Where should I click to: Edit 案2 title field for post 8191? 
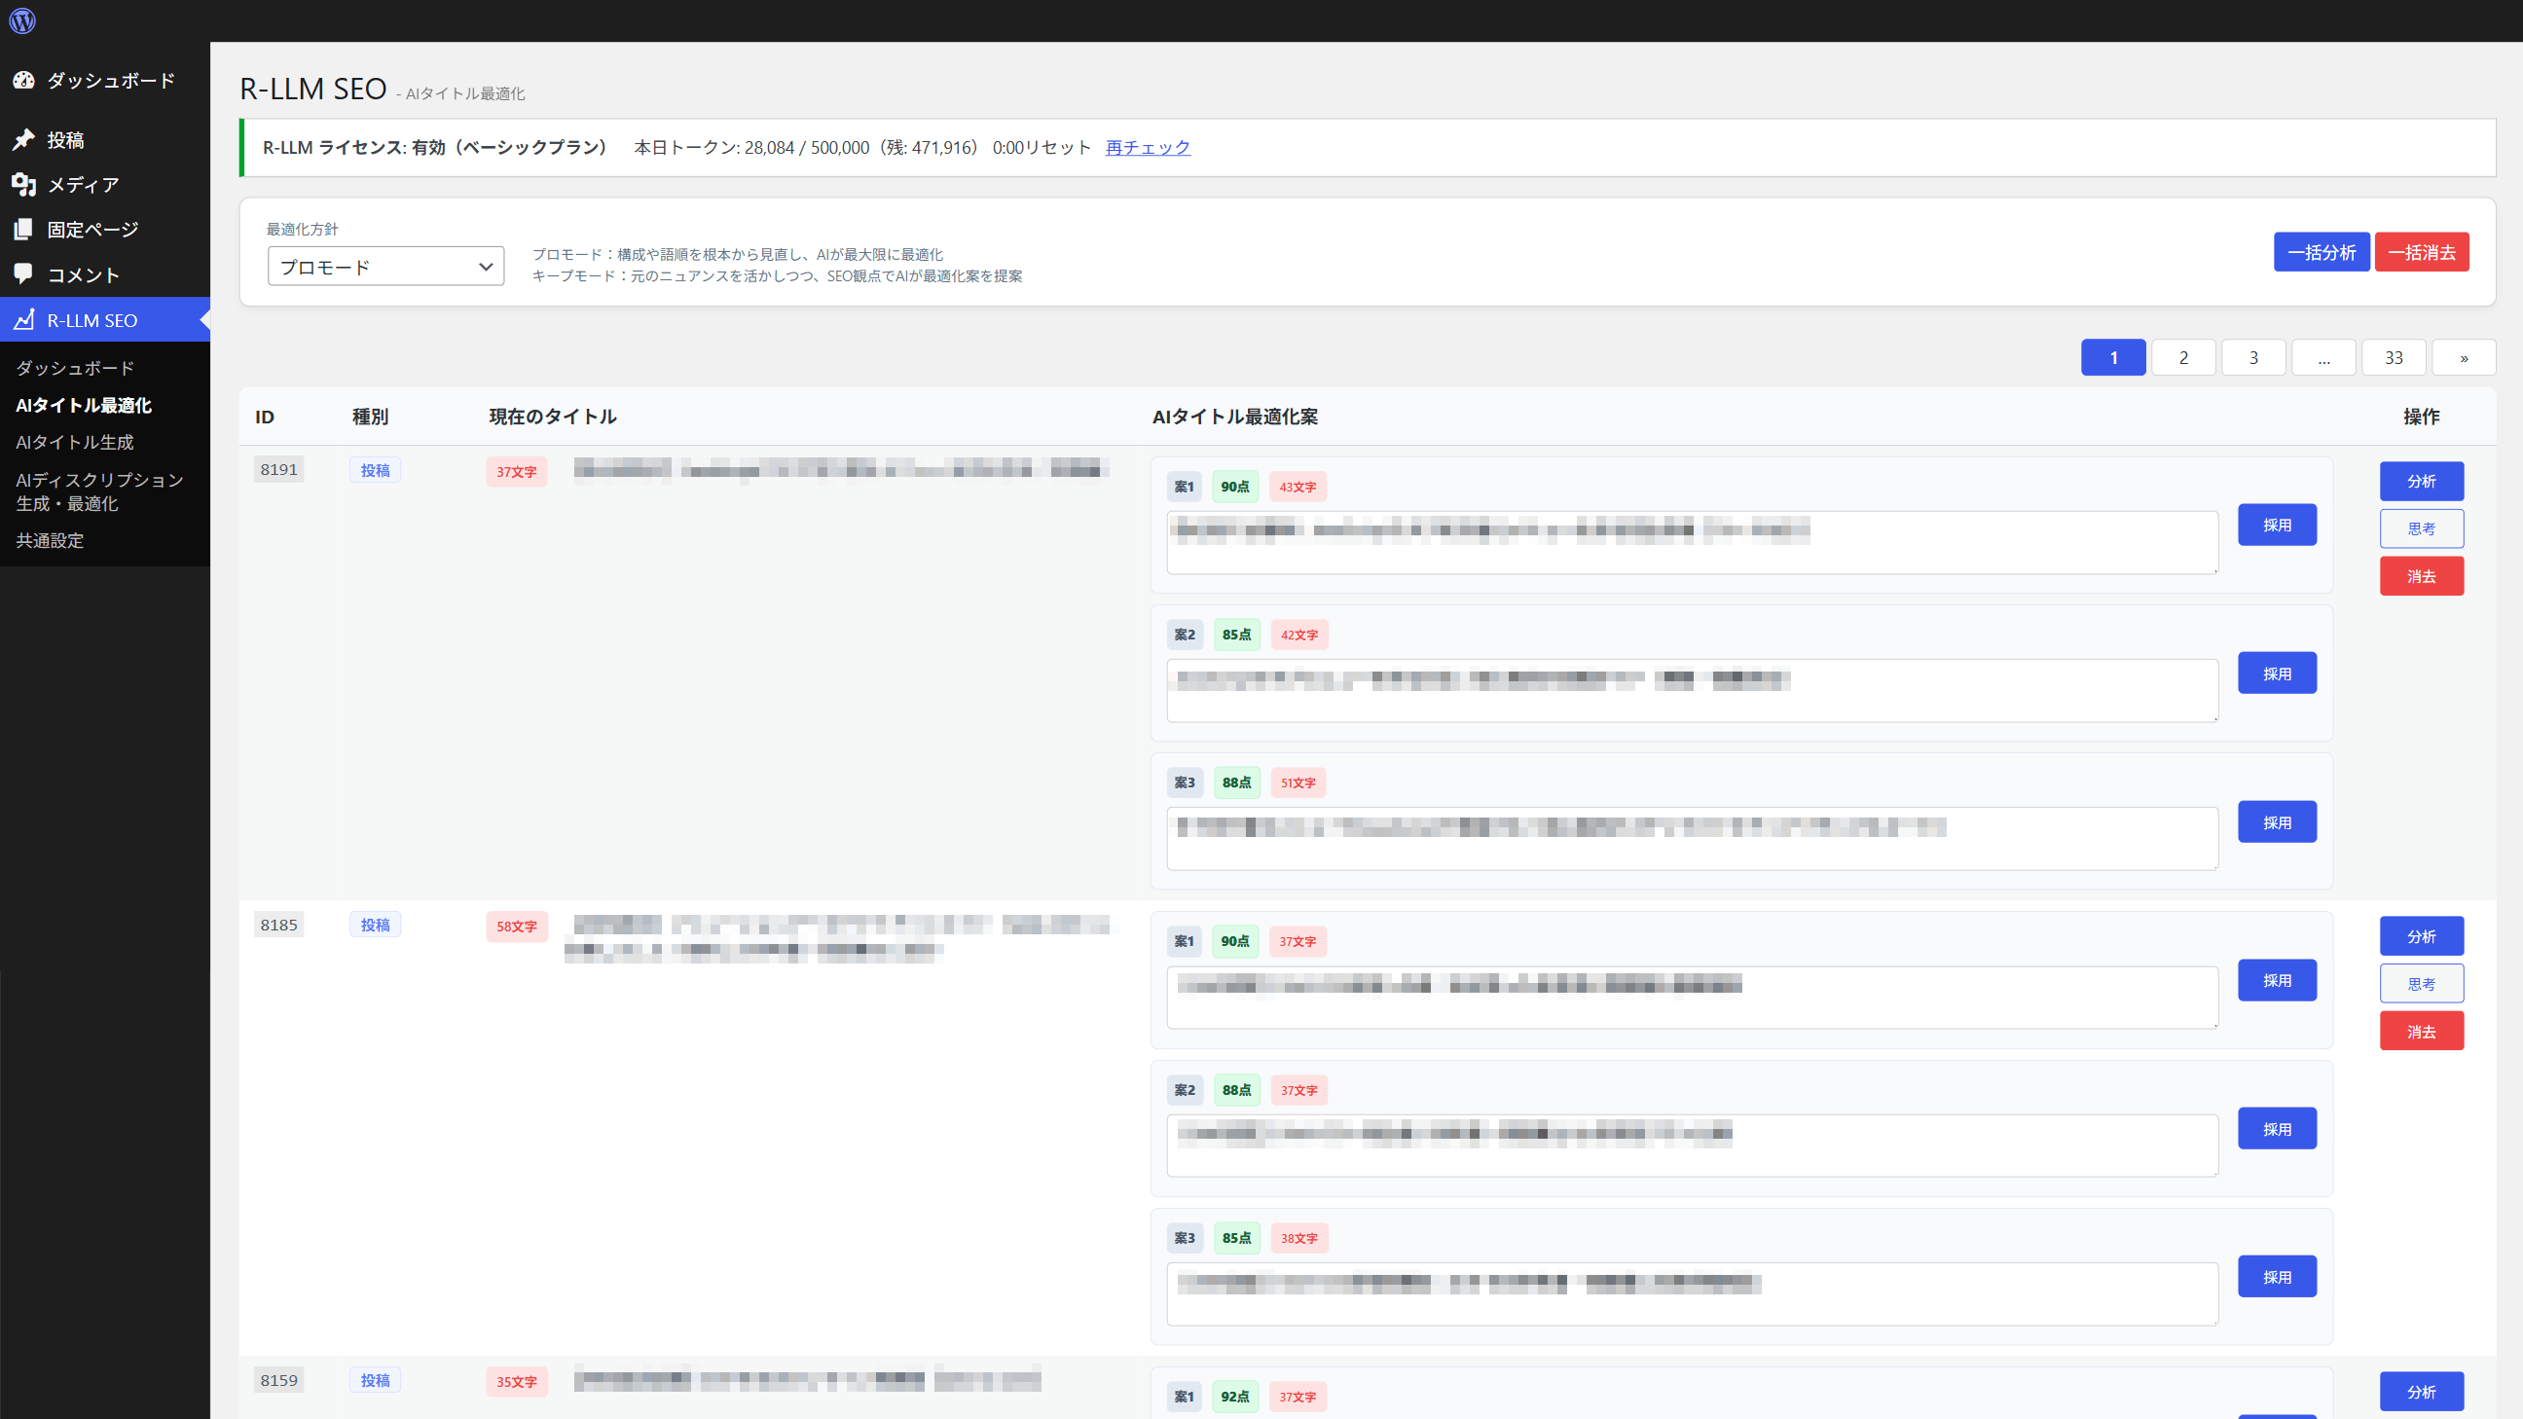1693,690
